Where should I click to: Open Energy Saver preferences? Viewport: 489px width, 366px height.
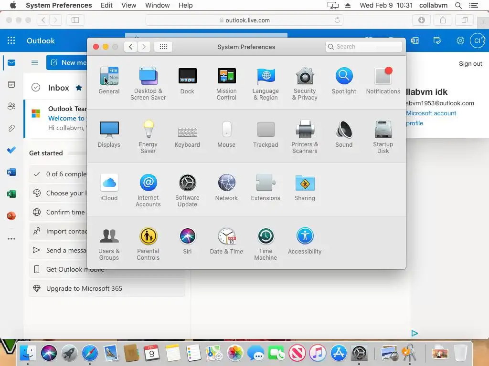(148, 137)
